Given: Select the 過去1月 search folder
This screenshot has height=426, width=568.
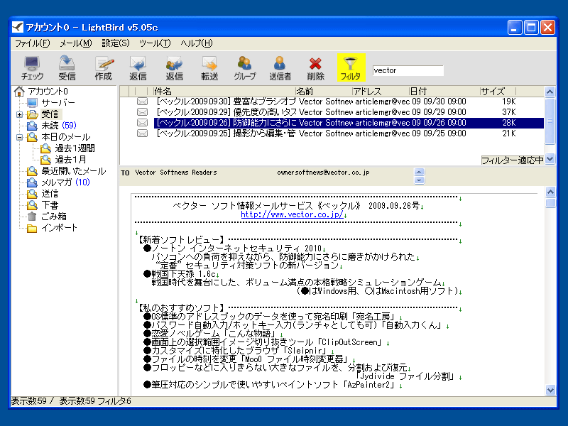Looking at the screenshot, I should click(70, 159).
